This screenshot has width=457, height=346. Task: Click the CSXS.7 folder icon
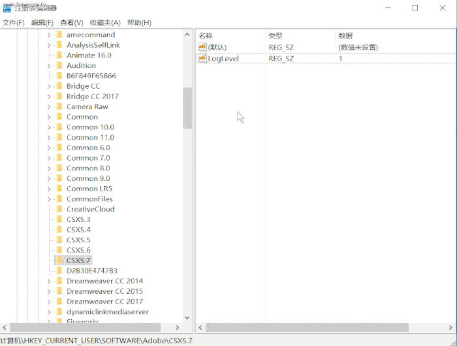tap(59, 260)
